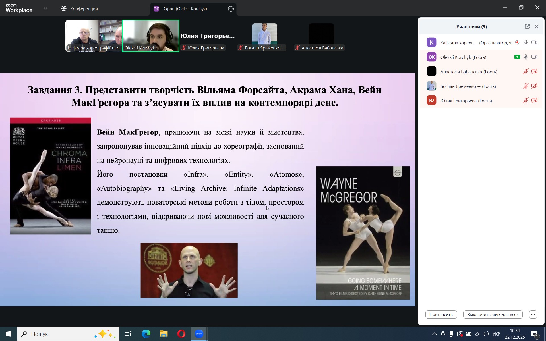Expand the Zoom Workplace dropdown chevron

click(x=45, y=9)
